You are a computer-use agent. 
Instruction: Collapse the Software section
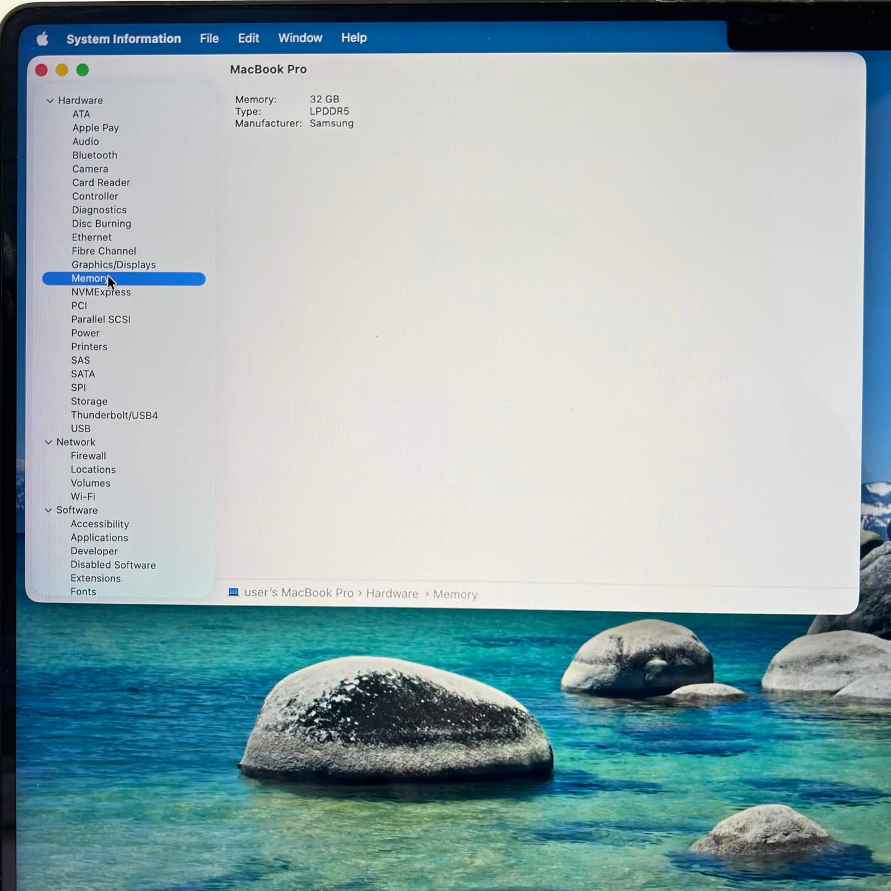[48, 510]
